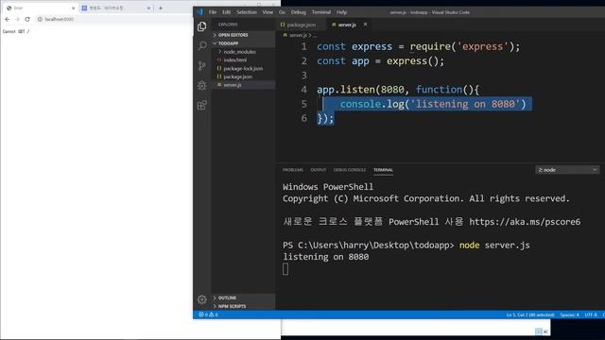The width and height of the screenshot is (605, 340).
Task: Open the Source Control view
Action: pyautogui.click(x=201, y=65)
